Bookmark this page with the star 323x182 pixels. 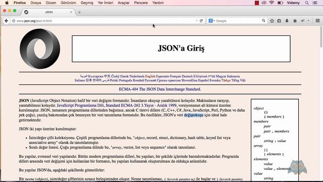(x=272, y=21)
